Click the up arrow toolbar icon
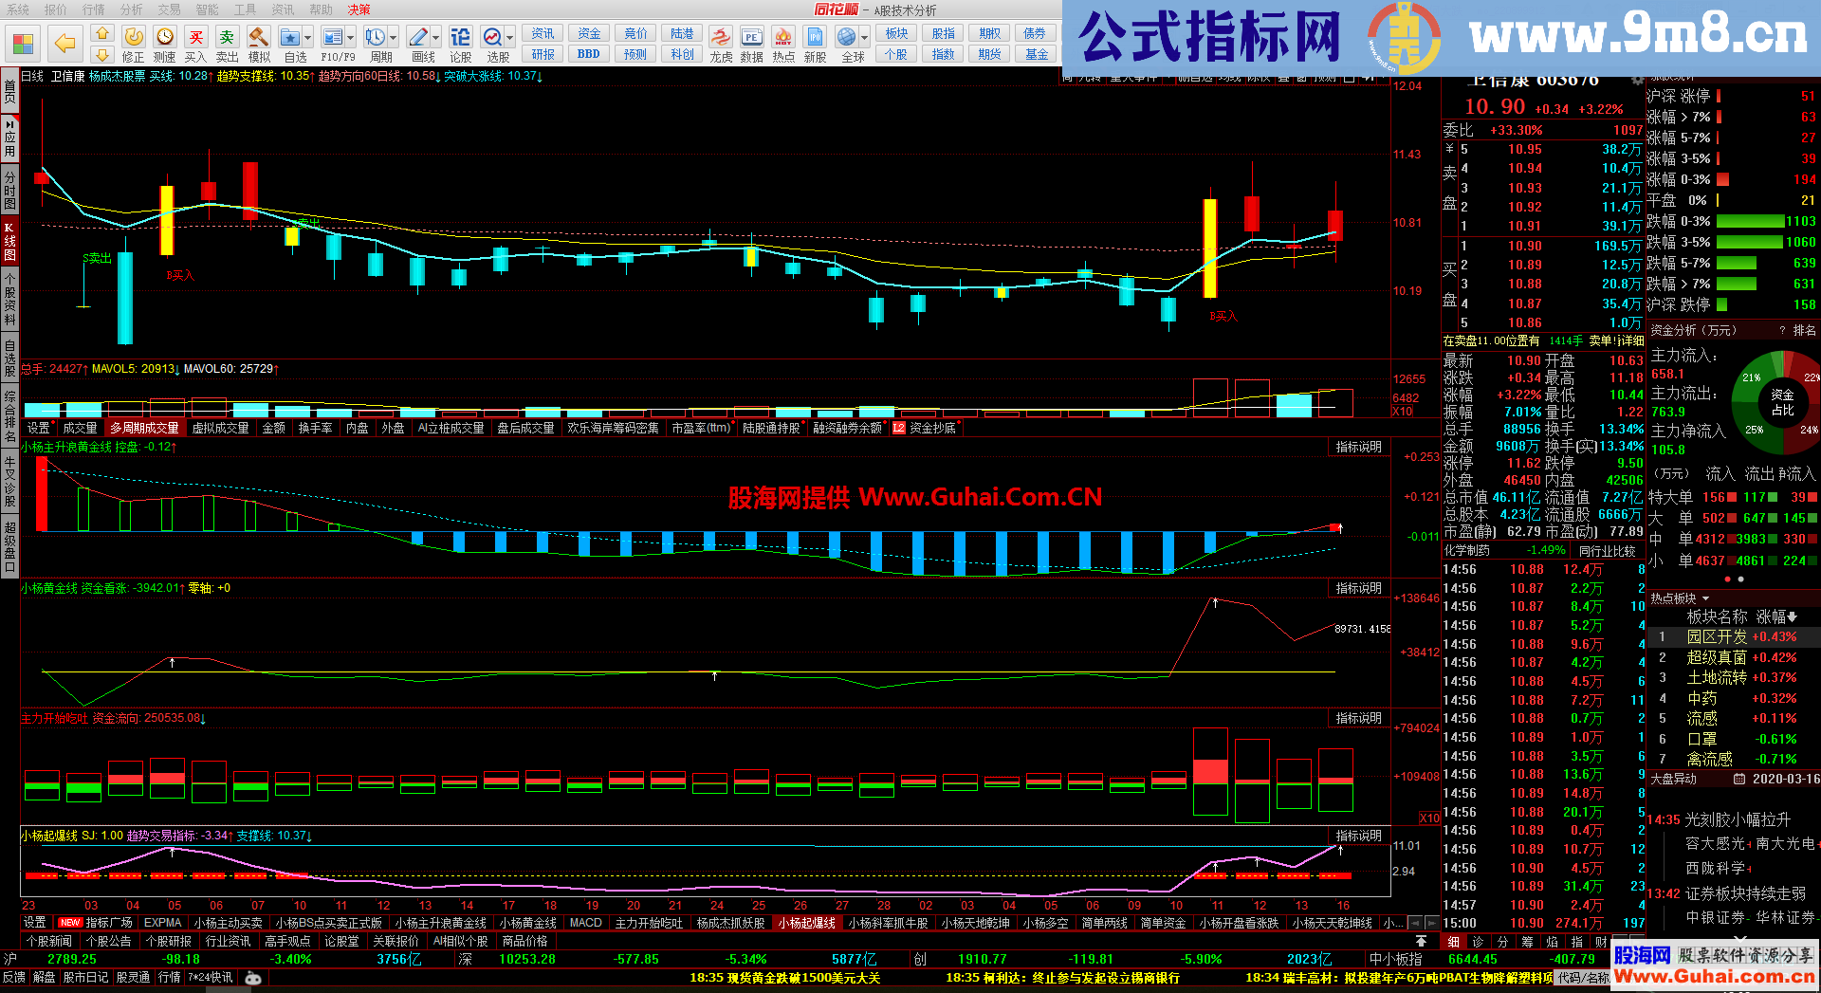This screenshot has height=993, width=1821. click(102, 34)
